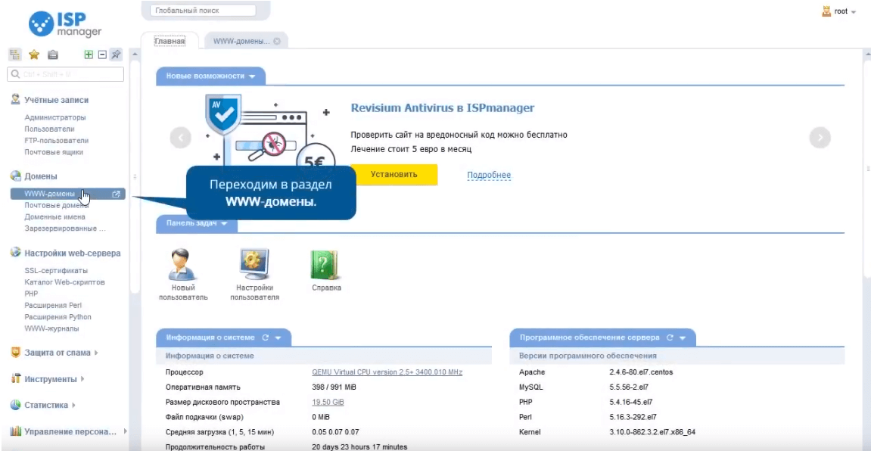The width and height of the screenshot is (871, 451).
Task: Collapse the Панель задач block arrow
Action: 225,224
